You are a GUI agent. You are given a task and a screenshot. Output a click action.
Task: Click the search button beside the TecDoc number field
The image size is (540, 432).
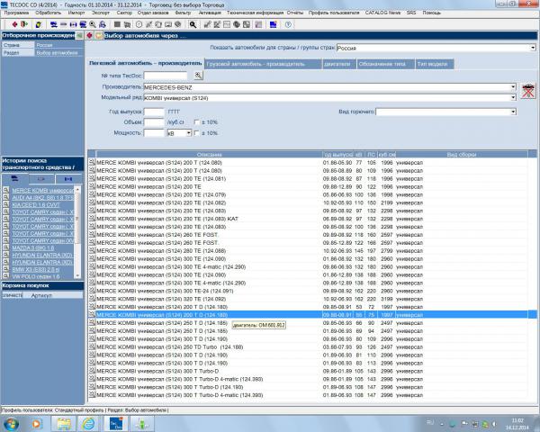tap(198, 76)
